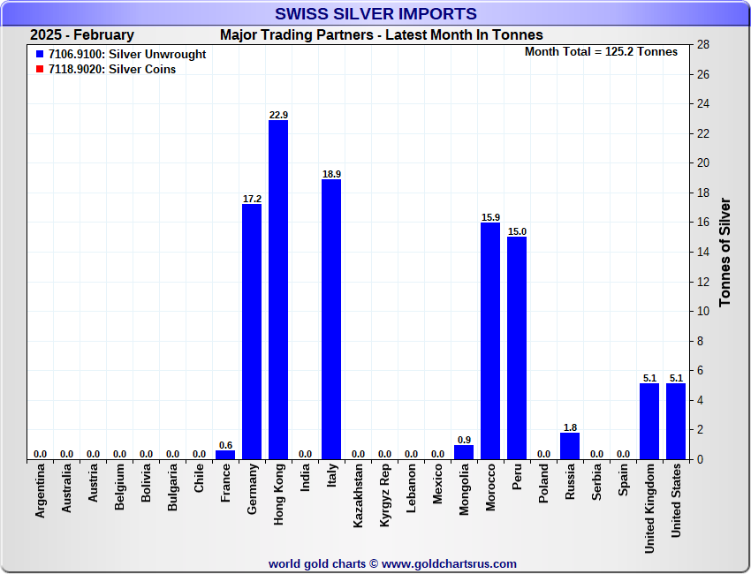Click the Month Total 125.2 Tonnes text
Screen dimensions: 751x574
tap(601, 52)
